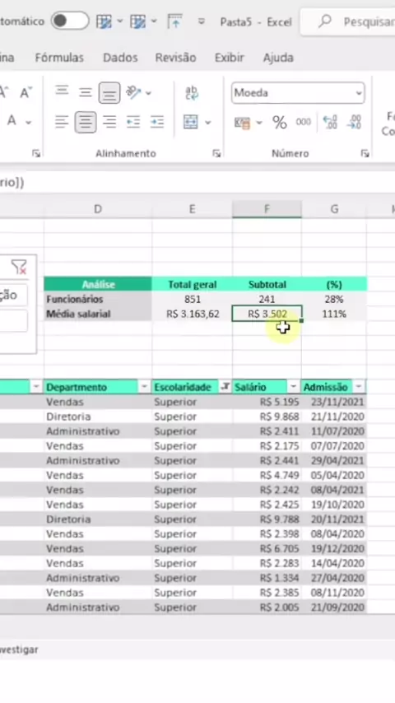The height and width of the screenshot is (703, 395).
Task: Open the Escolaridade filtered column dropdown
Action: point(225,386)
